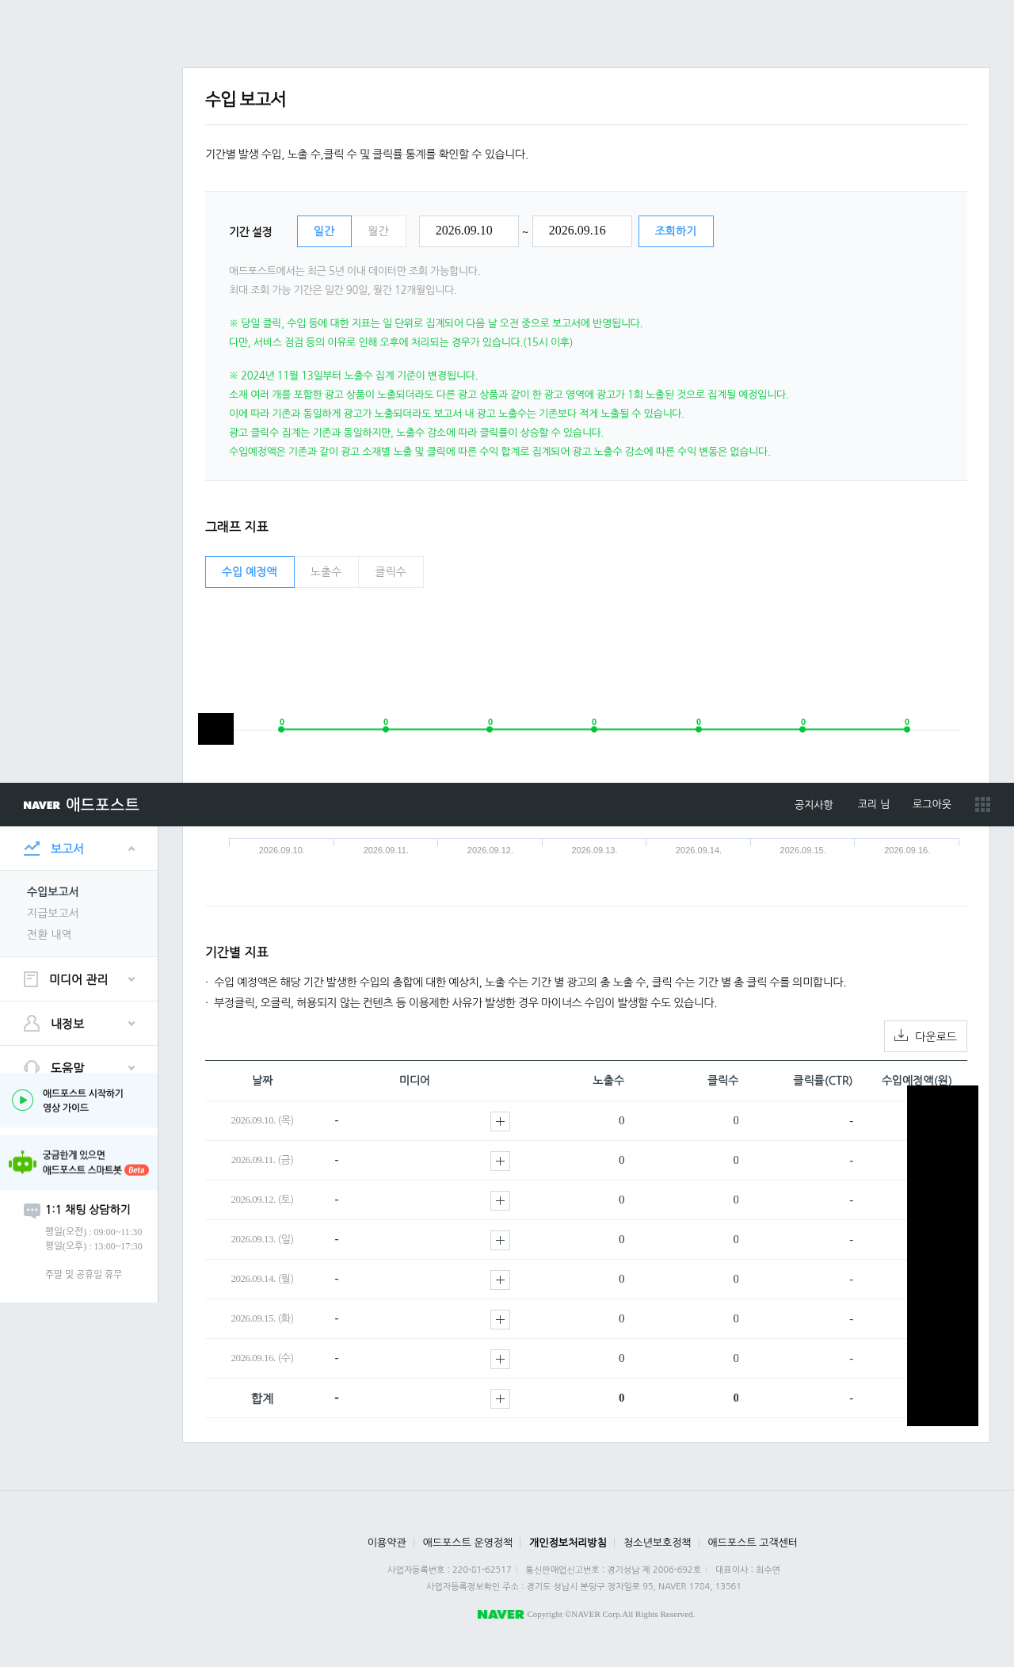Open 개인정보처리방침 footer link

click(x=568, y=1542)
